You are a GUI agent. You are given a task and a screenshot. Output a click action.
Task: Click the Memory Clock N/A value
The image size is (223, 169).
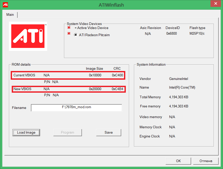pos(172,127)
